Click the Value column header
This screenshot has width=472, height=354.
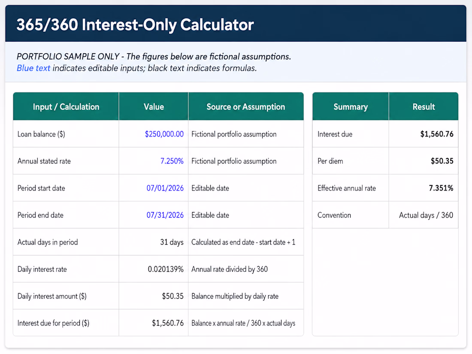[154, 106]
